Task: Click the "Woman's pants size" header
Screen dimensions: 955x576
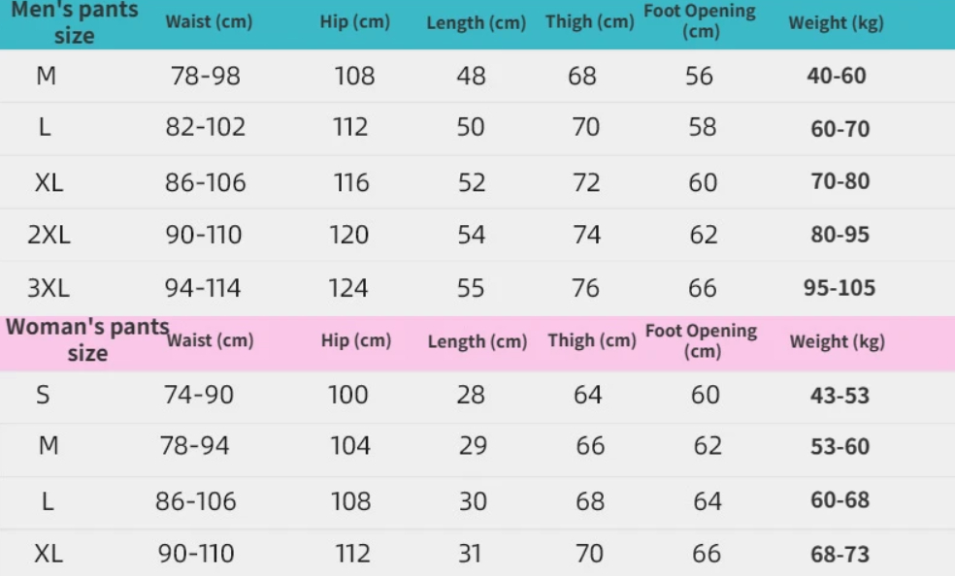Action: [x=87, y=339]
